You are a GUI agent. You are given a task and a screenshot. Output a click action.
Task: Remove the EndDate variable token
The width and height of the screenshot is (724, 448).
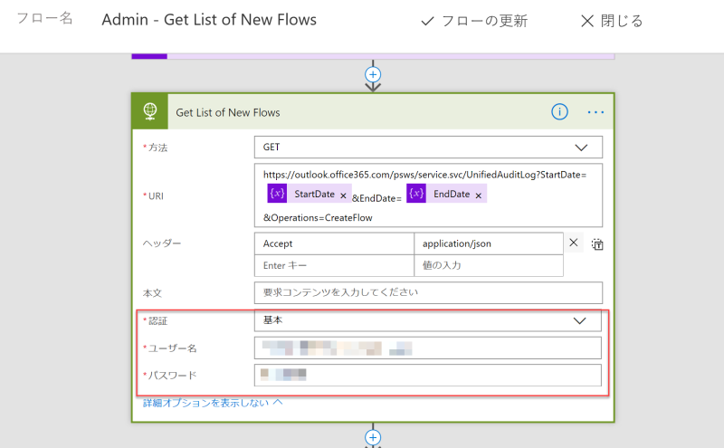coord(479,195)
